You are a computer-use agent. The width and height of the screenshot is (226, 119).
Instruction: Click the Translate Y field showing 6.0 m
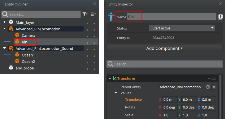(189, 99)
